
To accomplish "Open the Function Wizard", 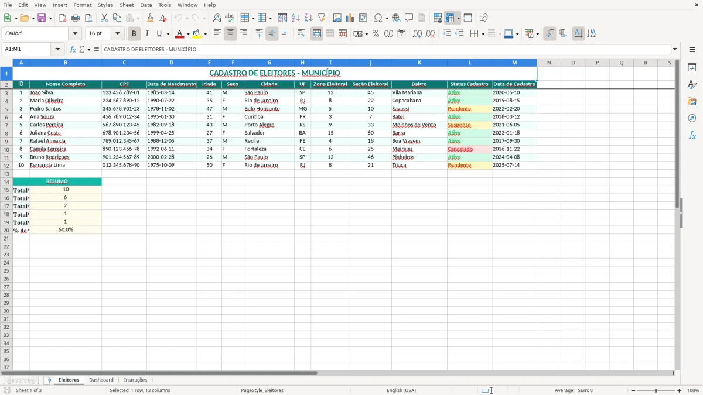I will coord(73,50).
